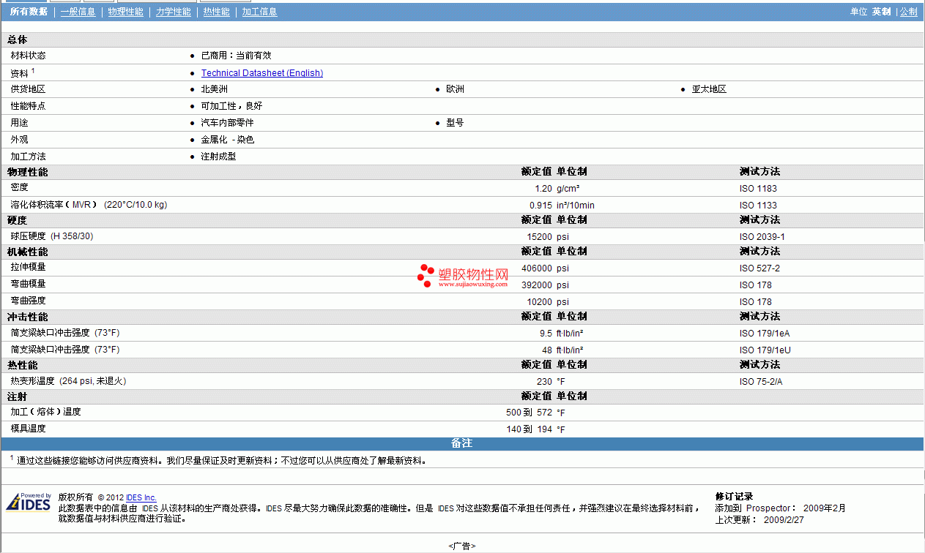Click the mold temperature range 140 到 194
This screenshot has height=553, width=925.
[x=529, y=429]
